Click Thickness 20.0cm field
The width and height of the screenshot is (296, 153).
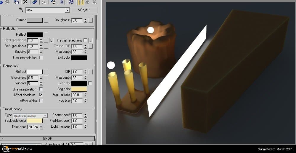(33, 127)
